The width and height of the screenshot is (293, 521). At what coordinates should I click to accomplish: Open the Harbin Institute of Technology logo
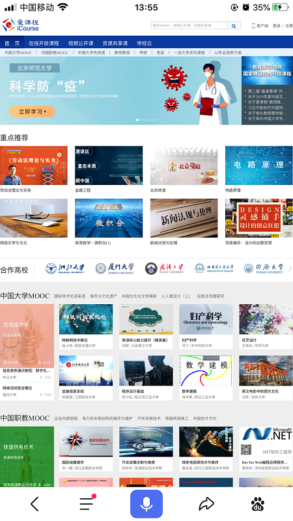214,268
